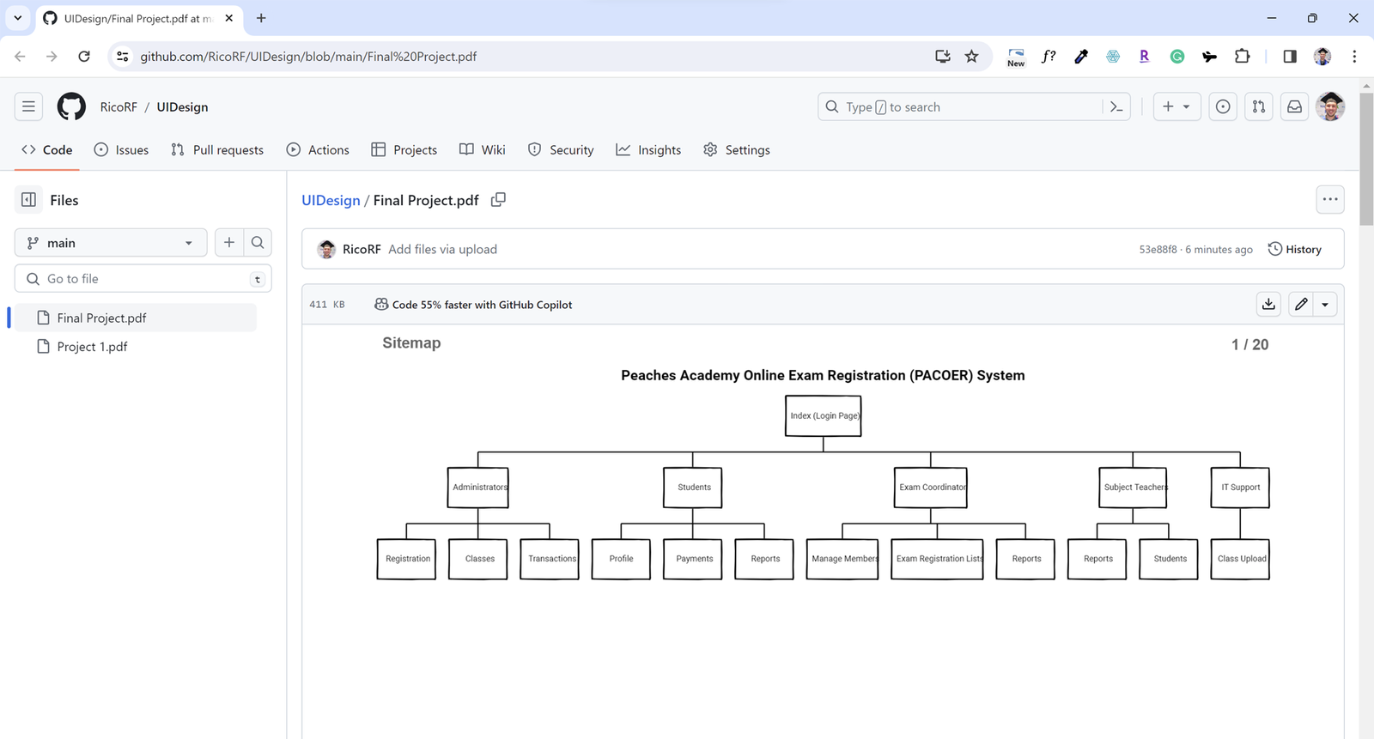1374x739 pixels.
Task: Open the command palette icon
Action: click(1116, 107)
